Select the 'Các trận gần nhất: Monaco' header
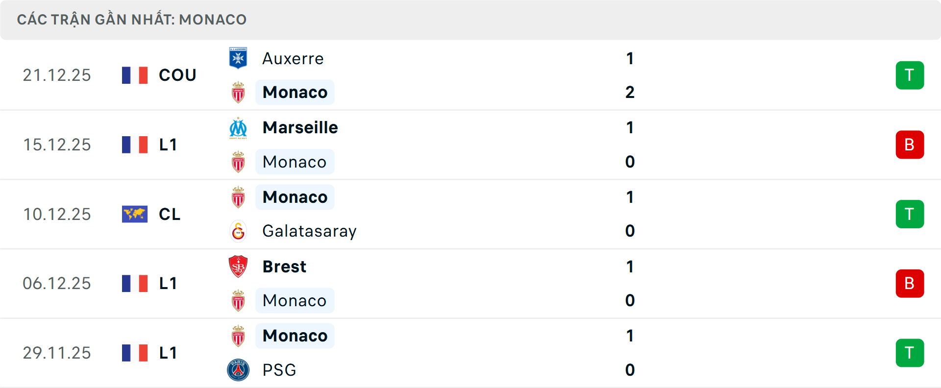This screenshot has width=941, height=388. pyautogui.click(x=132, y=20)
